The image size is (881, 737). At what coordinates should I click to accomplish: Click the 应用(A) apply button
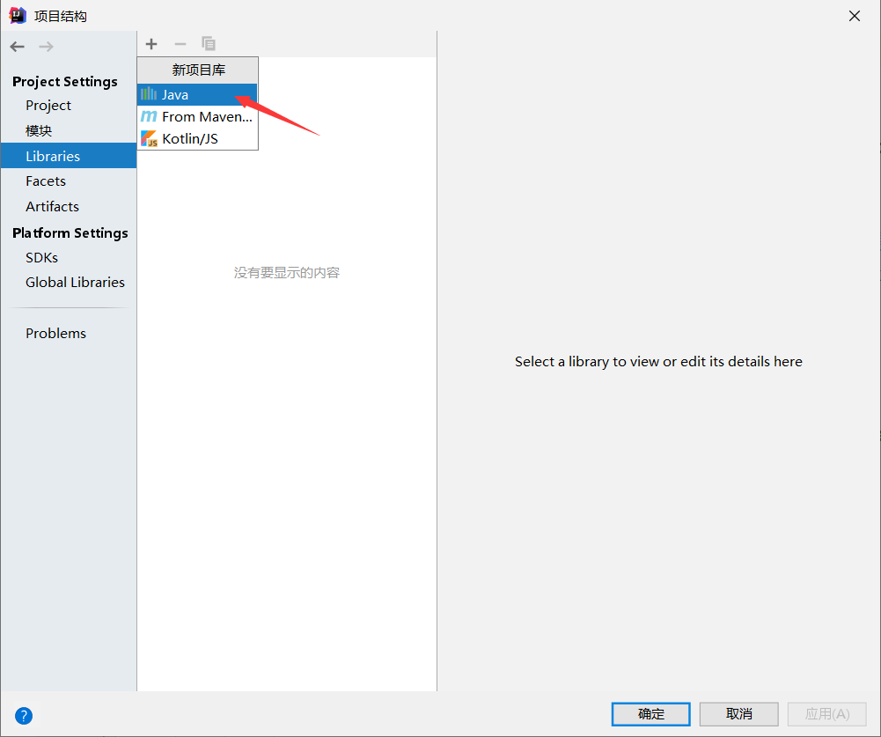coord(827,714)
